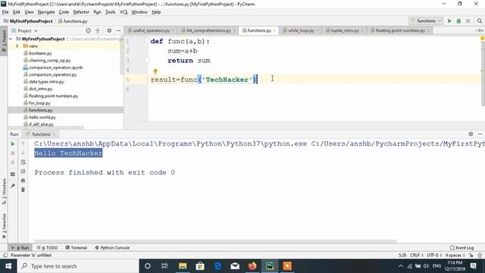Open the functions run configuration dropdown
This screenshot has height=273, width=485.
coord(426,21)
